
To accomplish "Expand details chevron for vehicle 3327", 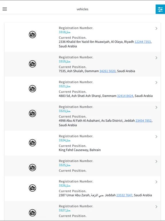I will coord(156,207).
